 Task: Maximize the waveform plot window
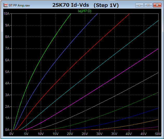click(x=148, y=5)
